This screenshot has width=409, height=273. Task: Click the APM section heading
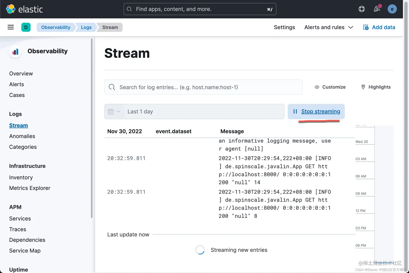click(15, 207)
